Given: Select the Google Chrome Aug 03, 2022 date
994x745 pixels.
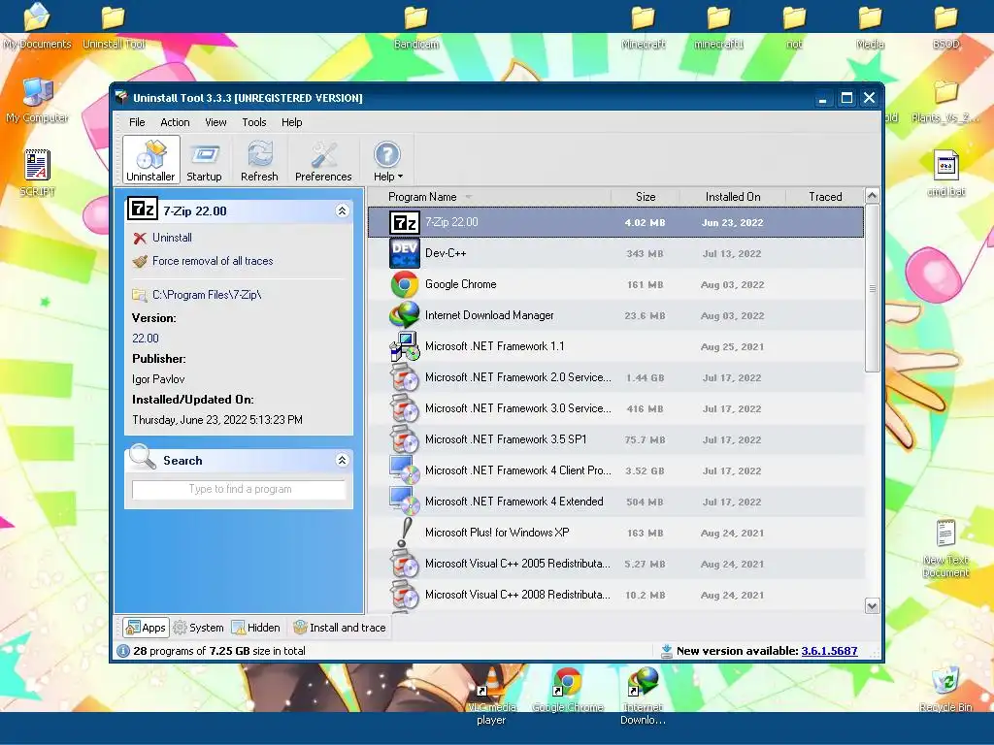Looking at the screenshot, I should tap(732, 285).
